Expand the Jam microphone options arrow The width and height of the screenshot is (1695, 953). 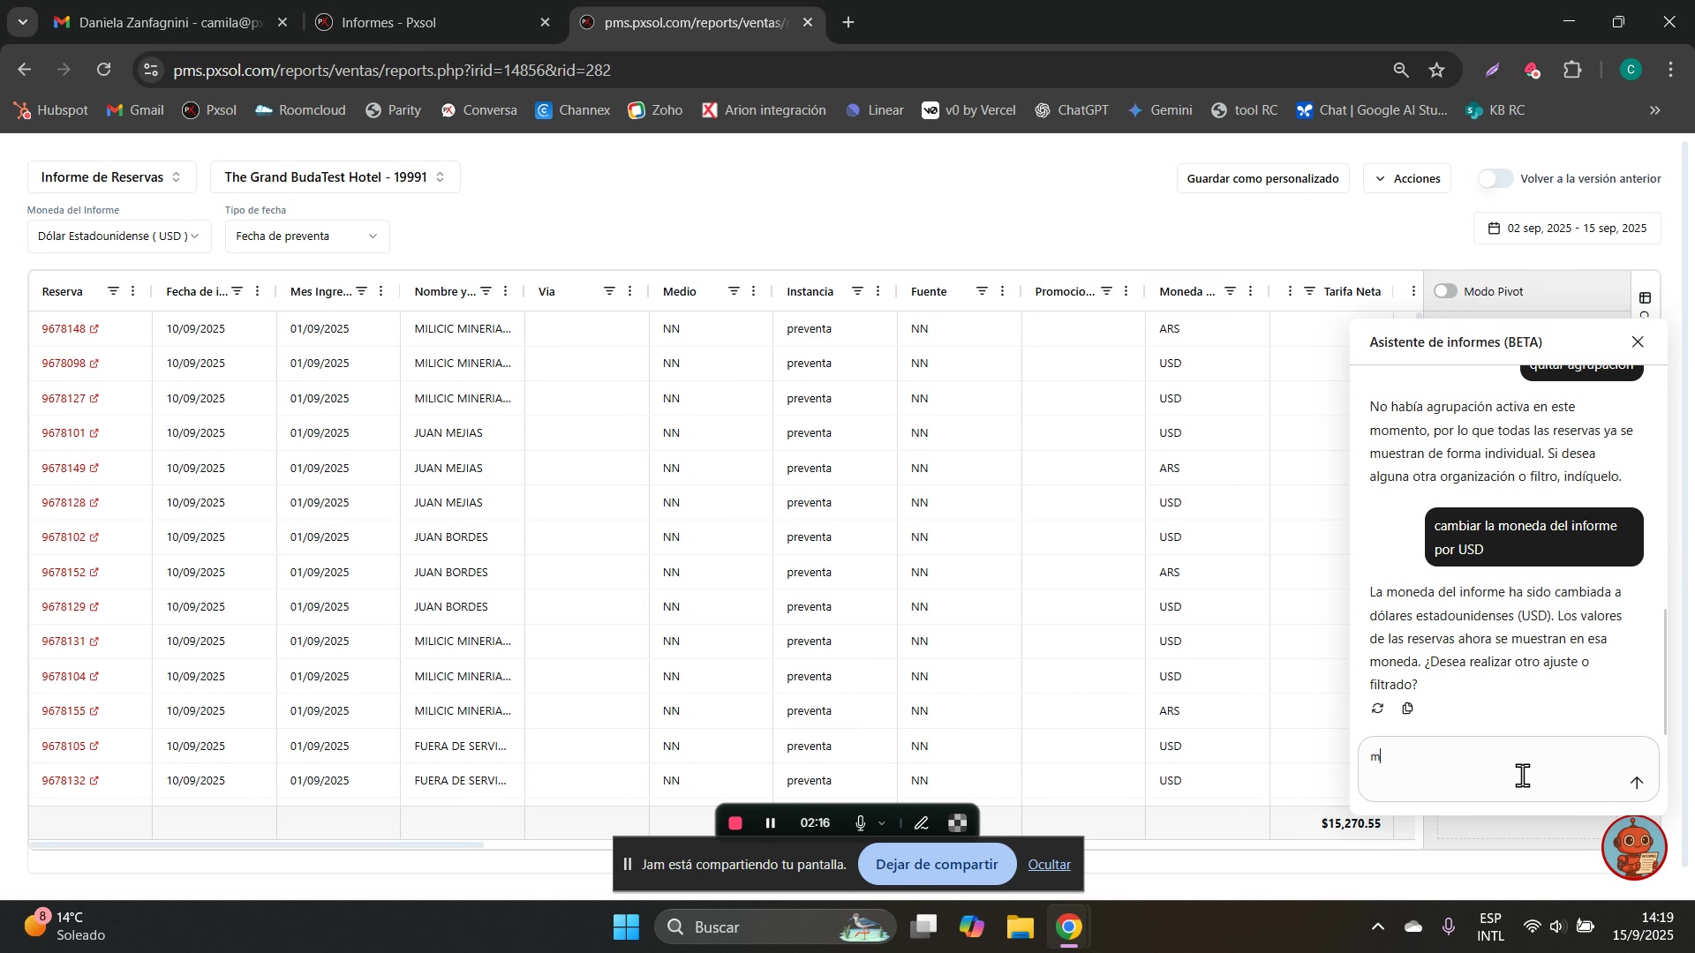tap(881, 823)
